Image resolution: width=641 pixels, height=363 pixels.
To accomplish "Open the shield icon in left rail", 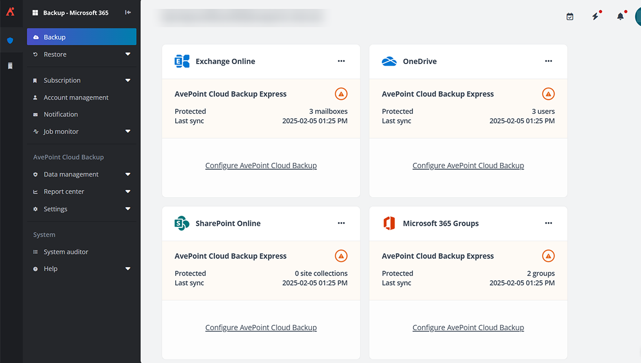I will (x=10, y=41).
